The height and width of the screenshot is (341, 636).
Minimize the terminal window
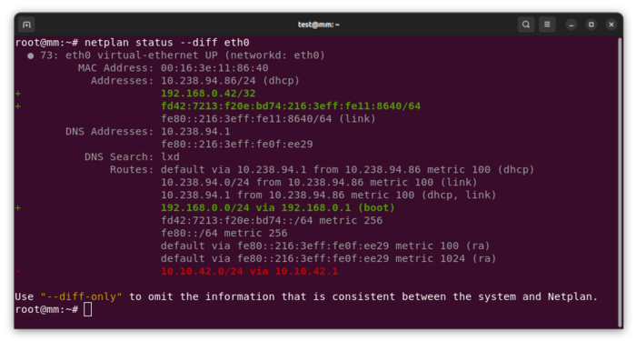(x=571, y=25)
